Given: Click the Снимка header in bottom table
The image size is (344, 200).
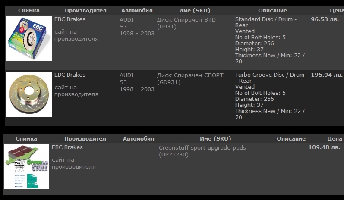Looking at the screenshot, I should point(26,139).
